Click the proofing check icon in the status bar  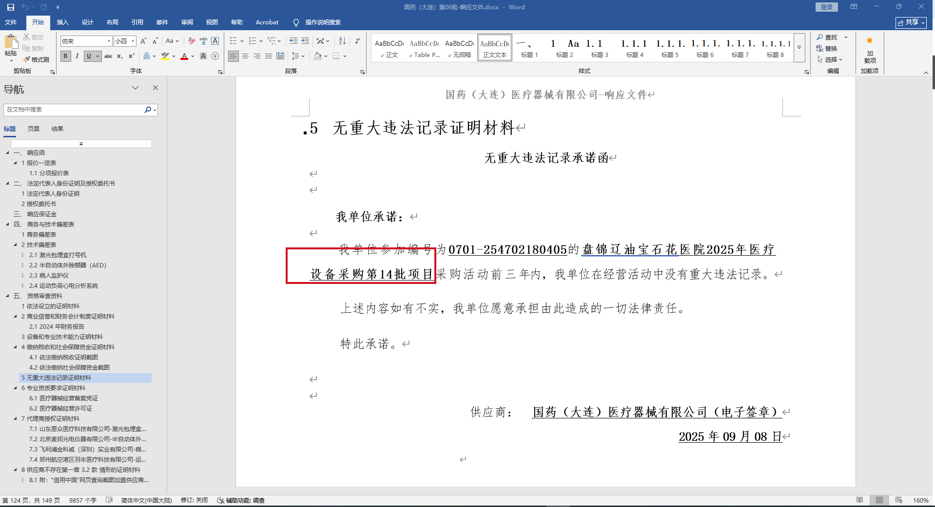coord(109,500)
